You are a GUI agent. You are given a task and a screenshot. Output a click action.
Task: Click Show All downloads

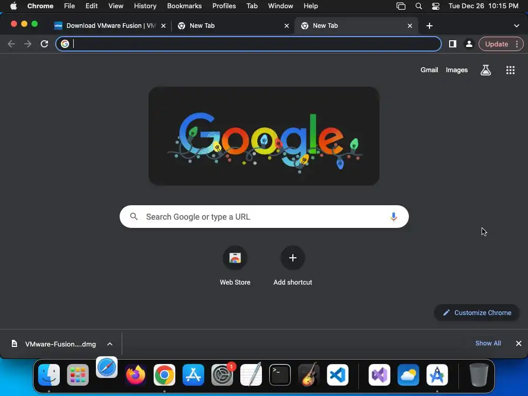[x=488, y=343]
